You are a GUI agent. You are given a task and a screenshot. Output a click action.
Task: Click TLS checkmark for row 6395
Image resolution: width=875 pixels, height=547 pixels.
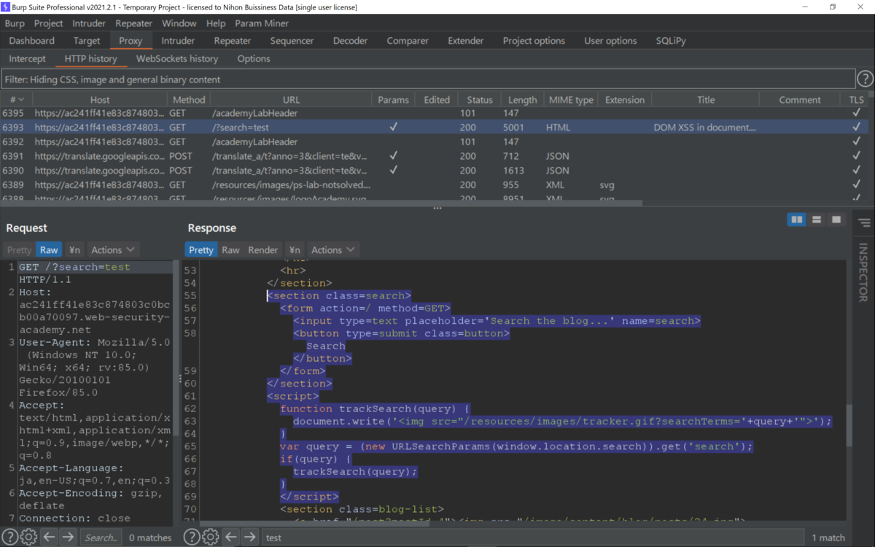[x=856, y=112]
